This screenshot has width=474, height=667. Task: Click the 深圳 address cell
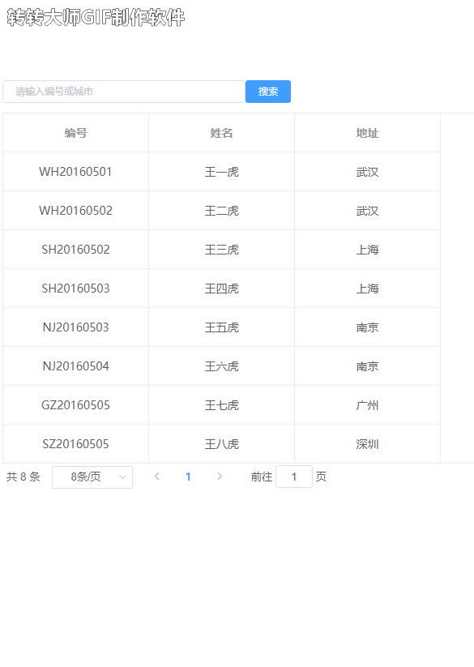[x=367, y=444]
